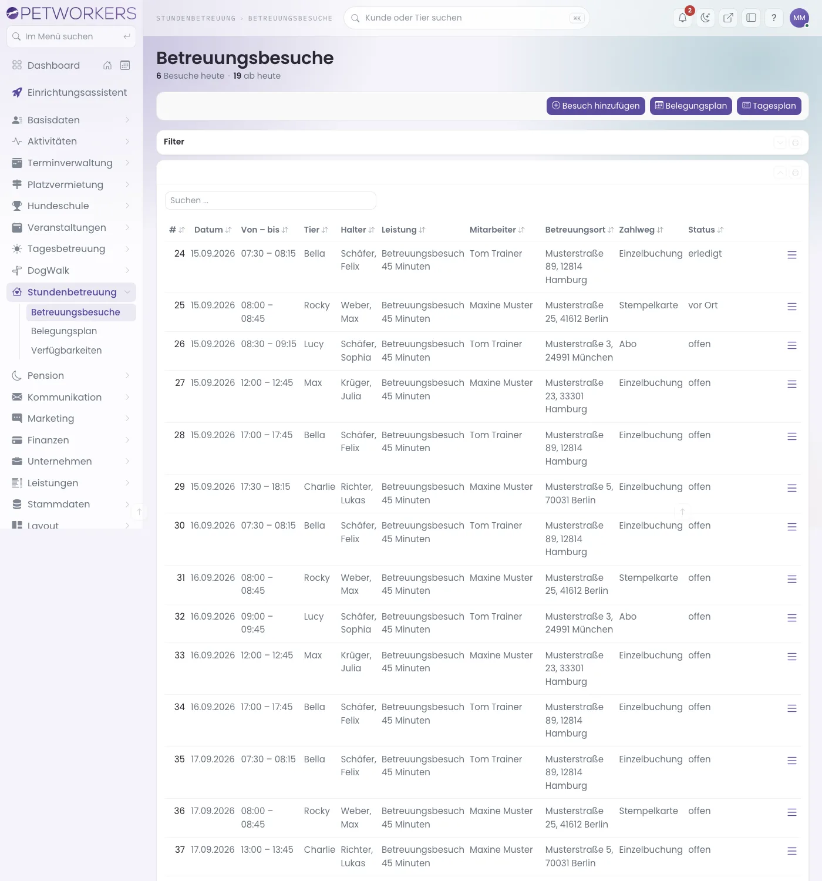The width and height of the screenshot is (822, 881).
Task: Click Stundenbetreuung breadcrumb link
Action: [196, 18]
